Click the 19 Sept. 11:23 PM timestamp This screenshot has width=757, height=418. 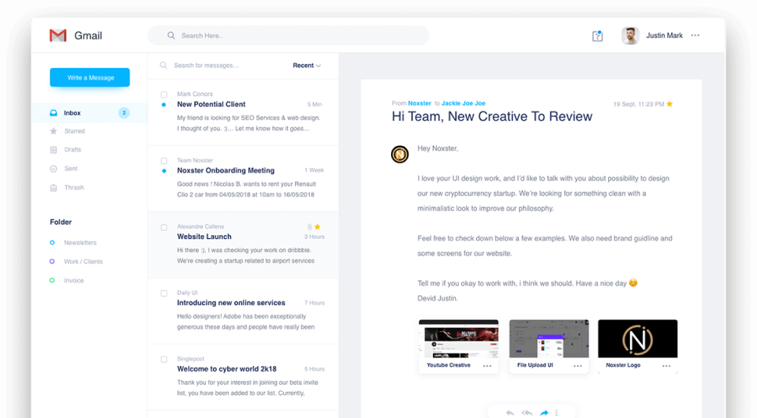tap(639, 104)
